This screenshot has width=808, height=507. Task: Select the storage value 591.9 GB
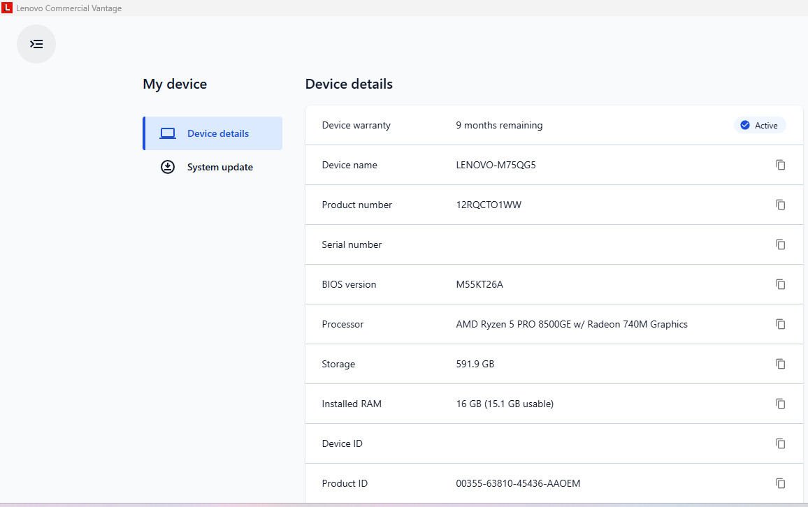coord(475,364)
